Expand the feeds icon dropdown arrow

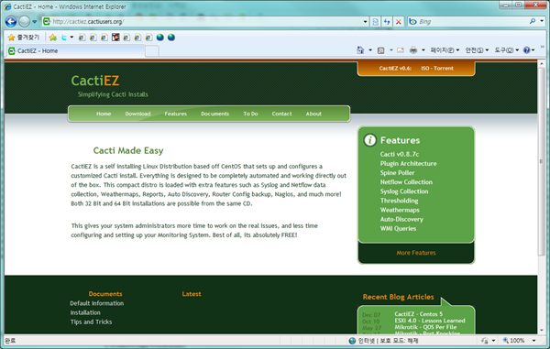point(391,50)
